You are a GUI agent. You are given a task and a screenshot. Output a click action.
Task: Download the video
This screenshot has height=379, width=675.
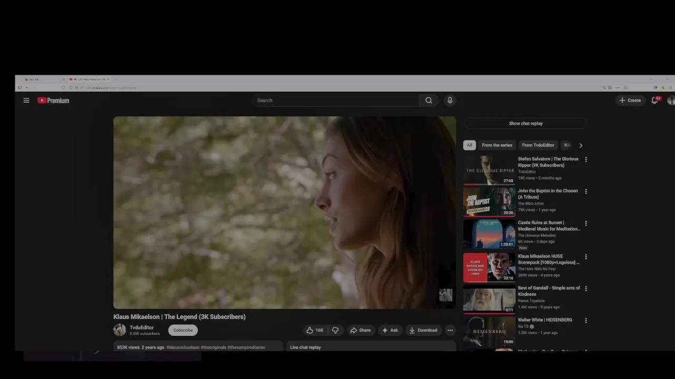423,331
